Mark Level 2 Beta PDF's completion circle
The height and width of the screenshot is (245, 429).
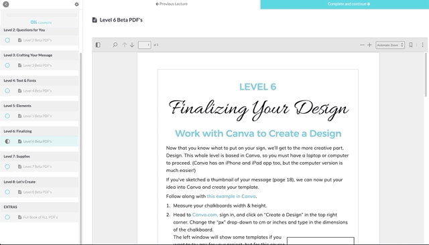[x=7, y=40]
